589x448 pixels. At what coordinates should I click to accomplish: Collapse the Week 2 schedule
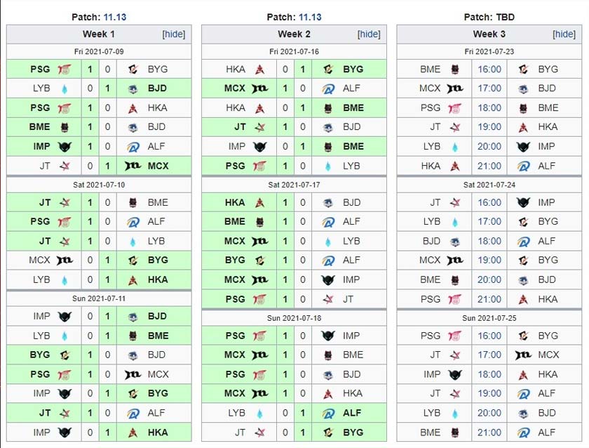(x=369, y=34)
